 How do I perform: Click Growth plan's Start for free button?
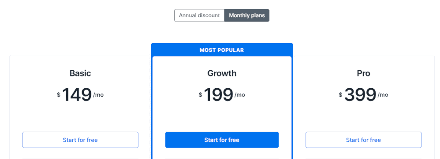coord(222,140)
